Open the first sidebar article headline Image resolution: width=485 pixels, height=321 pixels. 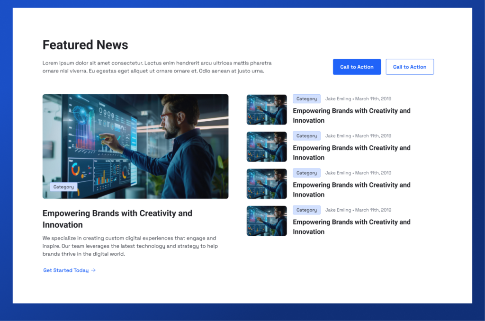[x=351, y=116]
